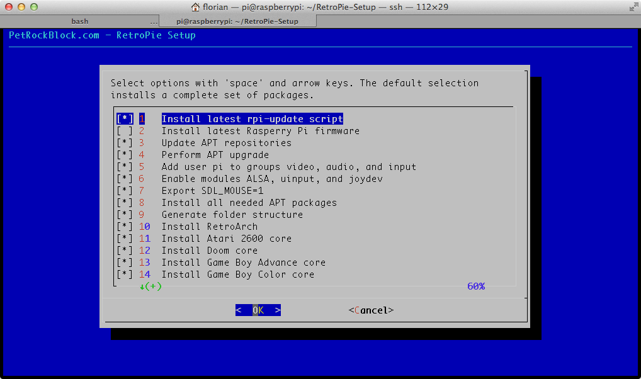Click the number 10 tag in list
This screenshot has width=641, height=379.
144,227
